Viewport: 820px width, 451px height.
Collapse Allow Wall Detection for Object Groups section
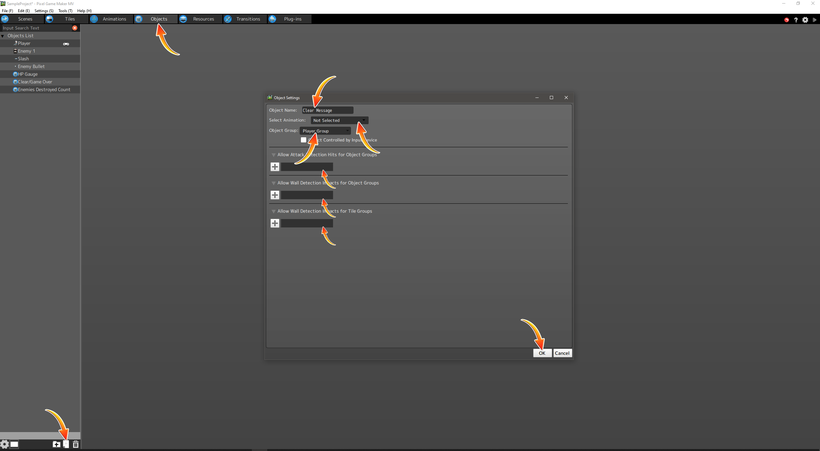(x=274, y=183)
